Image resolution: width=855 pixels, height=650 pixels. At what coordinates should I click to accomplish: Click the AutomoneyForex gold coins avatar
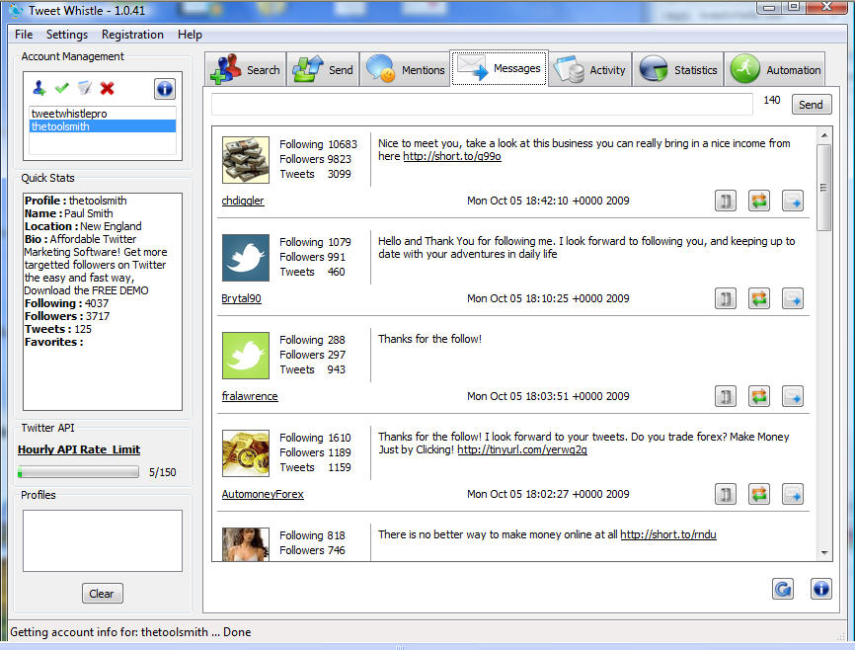pos(246,453)
